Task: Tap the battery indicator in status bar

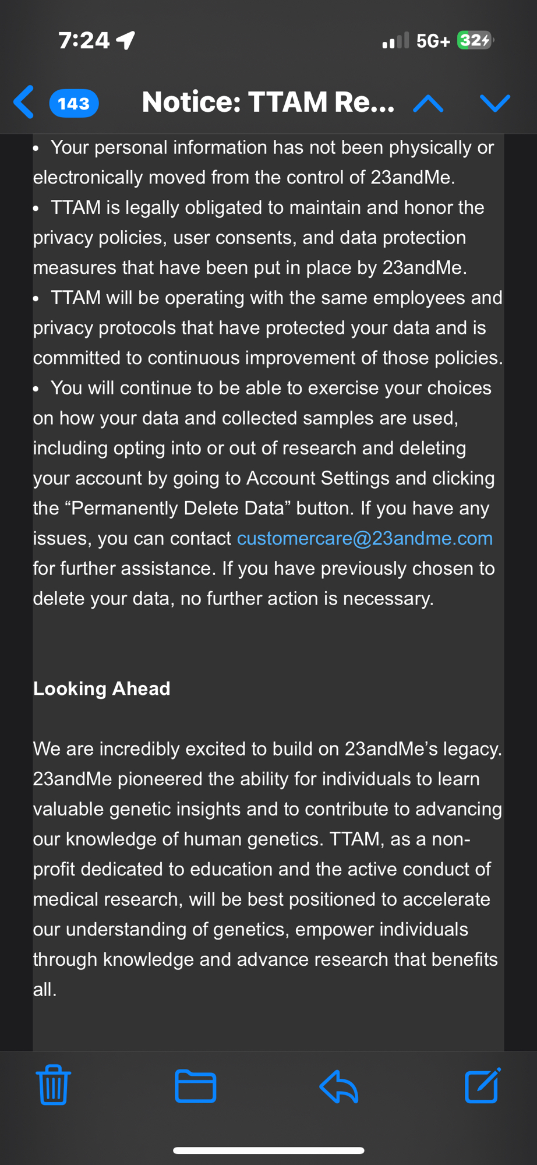Action: [475, 41]
